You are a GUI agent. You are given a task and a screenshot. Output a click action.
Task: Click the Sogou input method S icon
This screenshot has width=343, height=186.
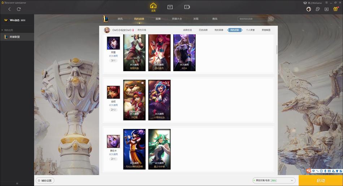[309, 171]
